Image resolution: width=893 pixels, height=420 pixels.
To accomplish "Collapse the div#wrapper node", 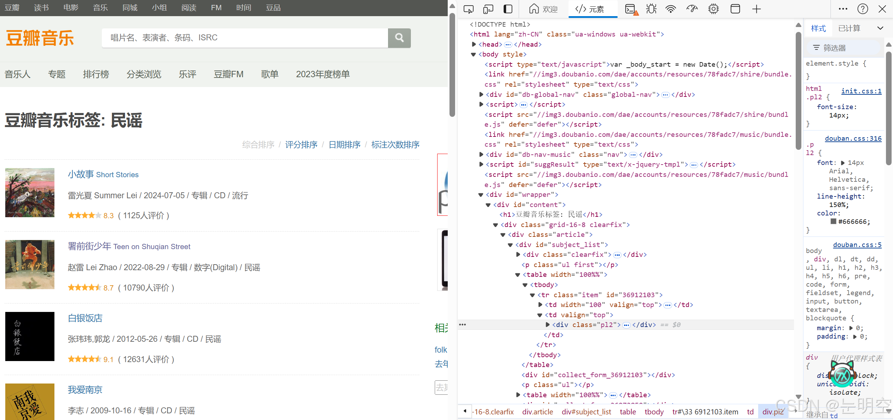I will tap(481, 195).
